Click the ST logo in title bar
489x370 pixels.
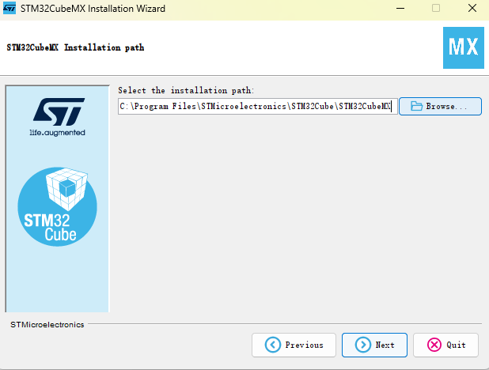pyautogui.click(x=9, y=9)
